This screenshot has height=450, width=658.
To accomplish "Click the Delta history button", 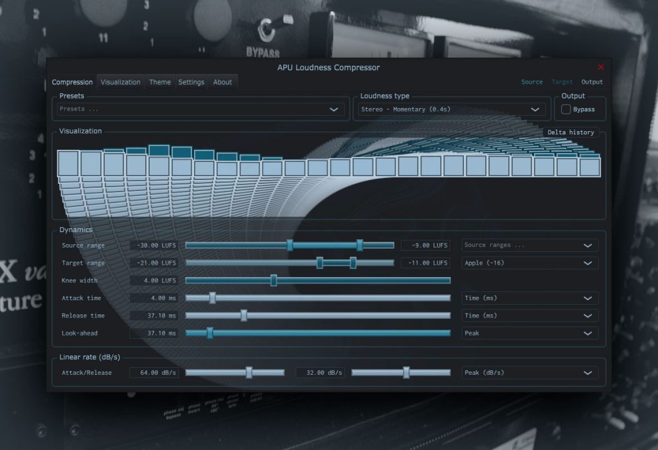I will 571,132.
